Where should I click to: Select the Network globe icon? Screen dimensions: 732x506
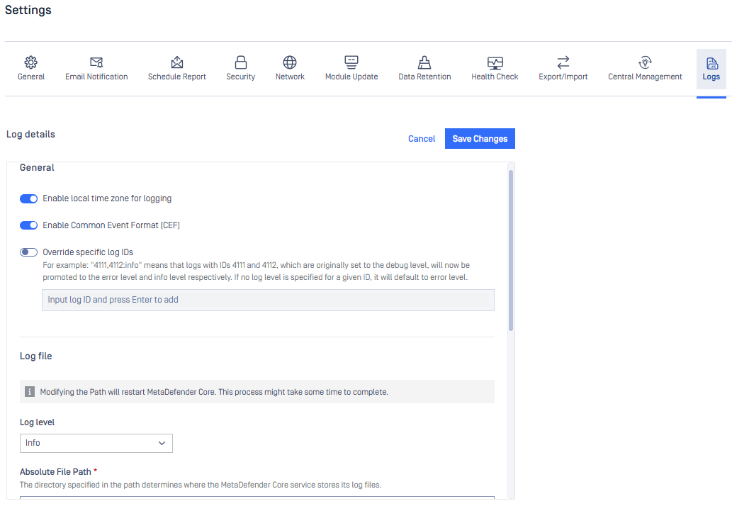[290, 62]
